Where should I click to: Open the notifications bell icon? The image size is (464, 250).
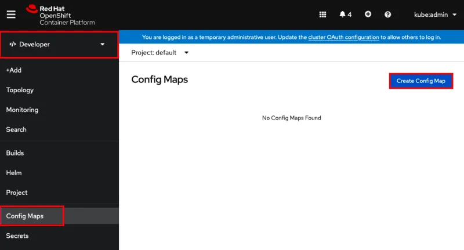(346, 15)
